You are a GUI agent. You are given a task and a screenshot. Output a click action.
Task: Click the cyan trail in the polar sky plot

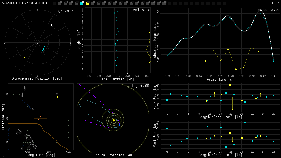coord(44,49)
